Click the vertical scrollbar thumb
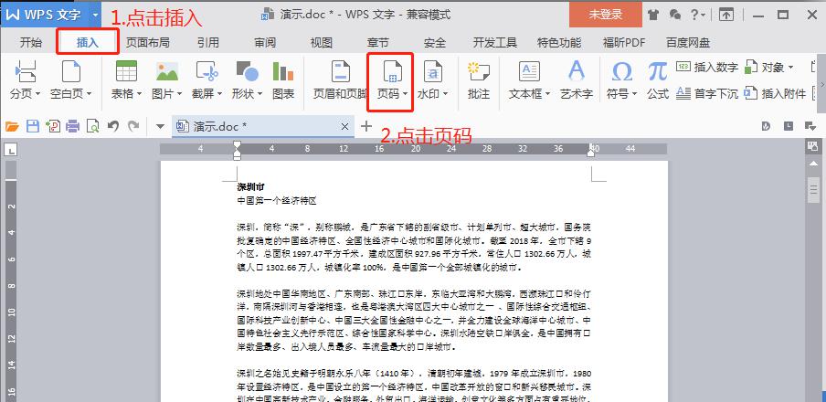The height and width of the screenshot is (402, 826). 814,190
